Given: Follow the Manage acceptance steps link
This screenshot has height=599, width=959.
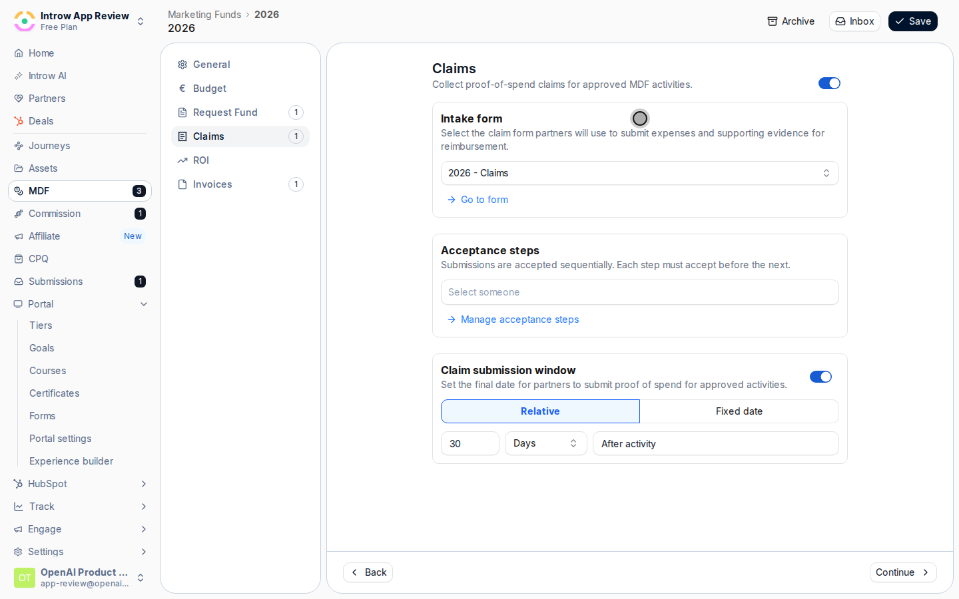Looking at the screenshot, I should (519, 319).
